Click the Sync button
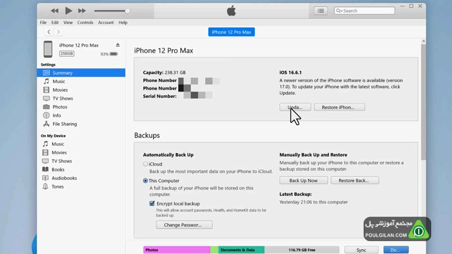This screenshot has height=254, width=452. coord(361,250)
